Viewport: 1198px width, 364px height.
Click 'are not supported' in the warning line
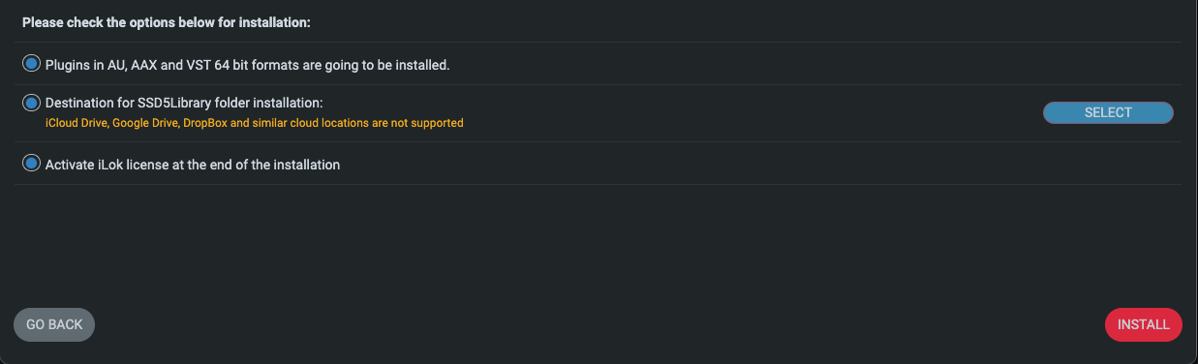[x=417, y=123]
